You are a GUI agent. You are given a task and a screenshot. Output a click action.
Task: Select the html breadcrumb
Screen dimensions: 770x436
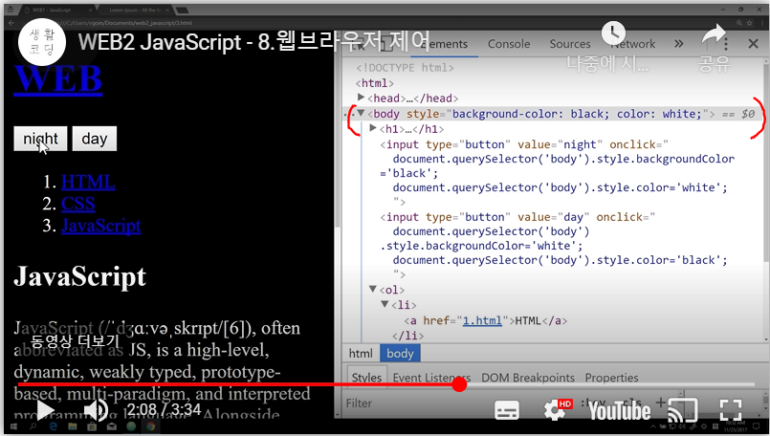pyautogui.click(x=361, y=354)
